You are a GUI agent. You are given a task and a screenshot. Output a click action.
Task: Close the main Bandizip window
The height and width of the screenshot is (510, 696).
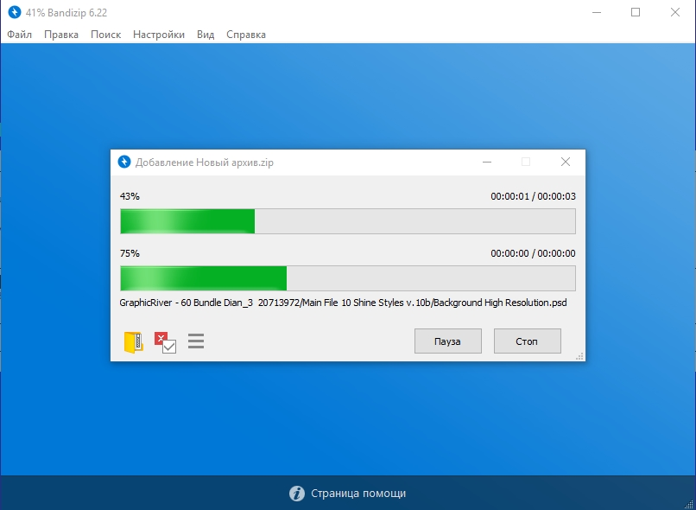[675, 12]
